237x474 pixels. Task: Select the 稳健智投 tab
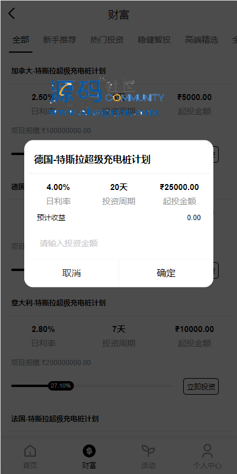pyautogui.click(x=154, y=40)
